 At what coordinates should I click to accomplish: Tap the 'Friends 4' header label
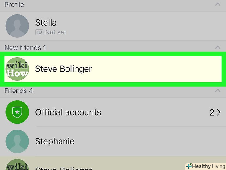(19, 91)
